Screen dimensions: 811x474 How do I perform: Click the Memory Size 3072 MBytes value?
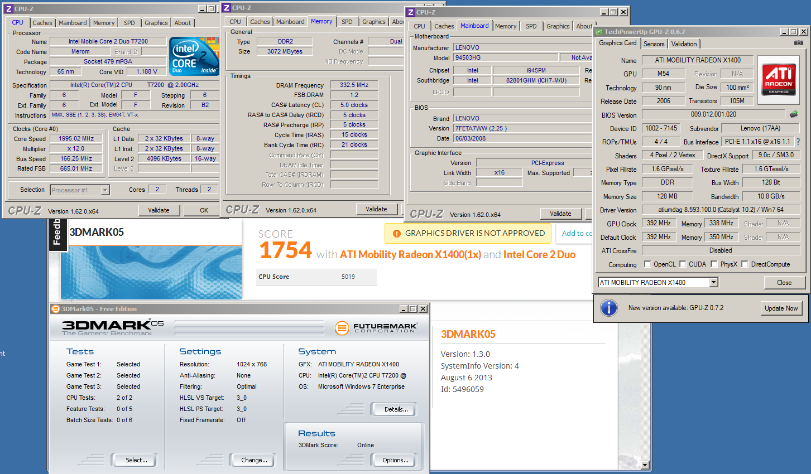(285, 51)
